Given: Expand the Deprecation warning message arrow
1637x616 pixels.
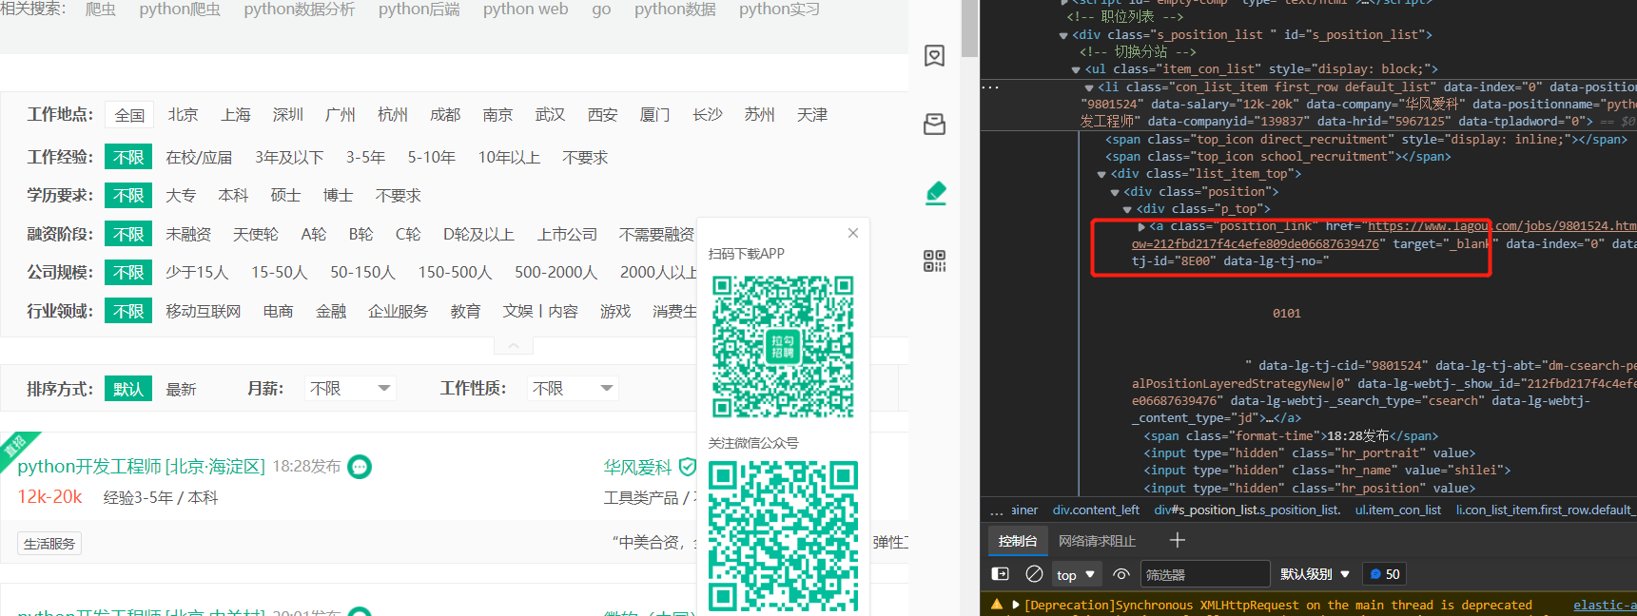Looking at the screenshot, I should (x=1016, y=605).
